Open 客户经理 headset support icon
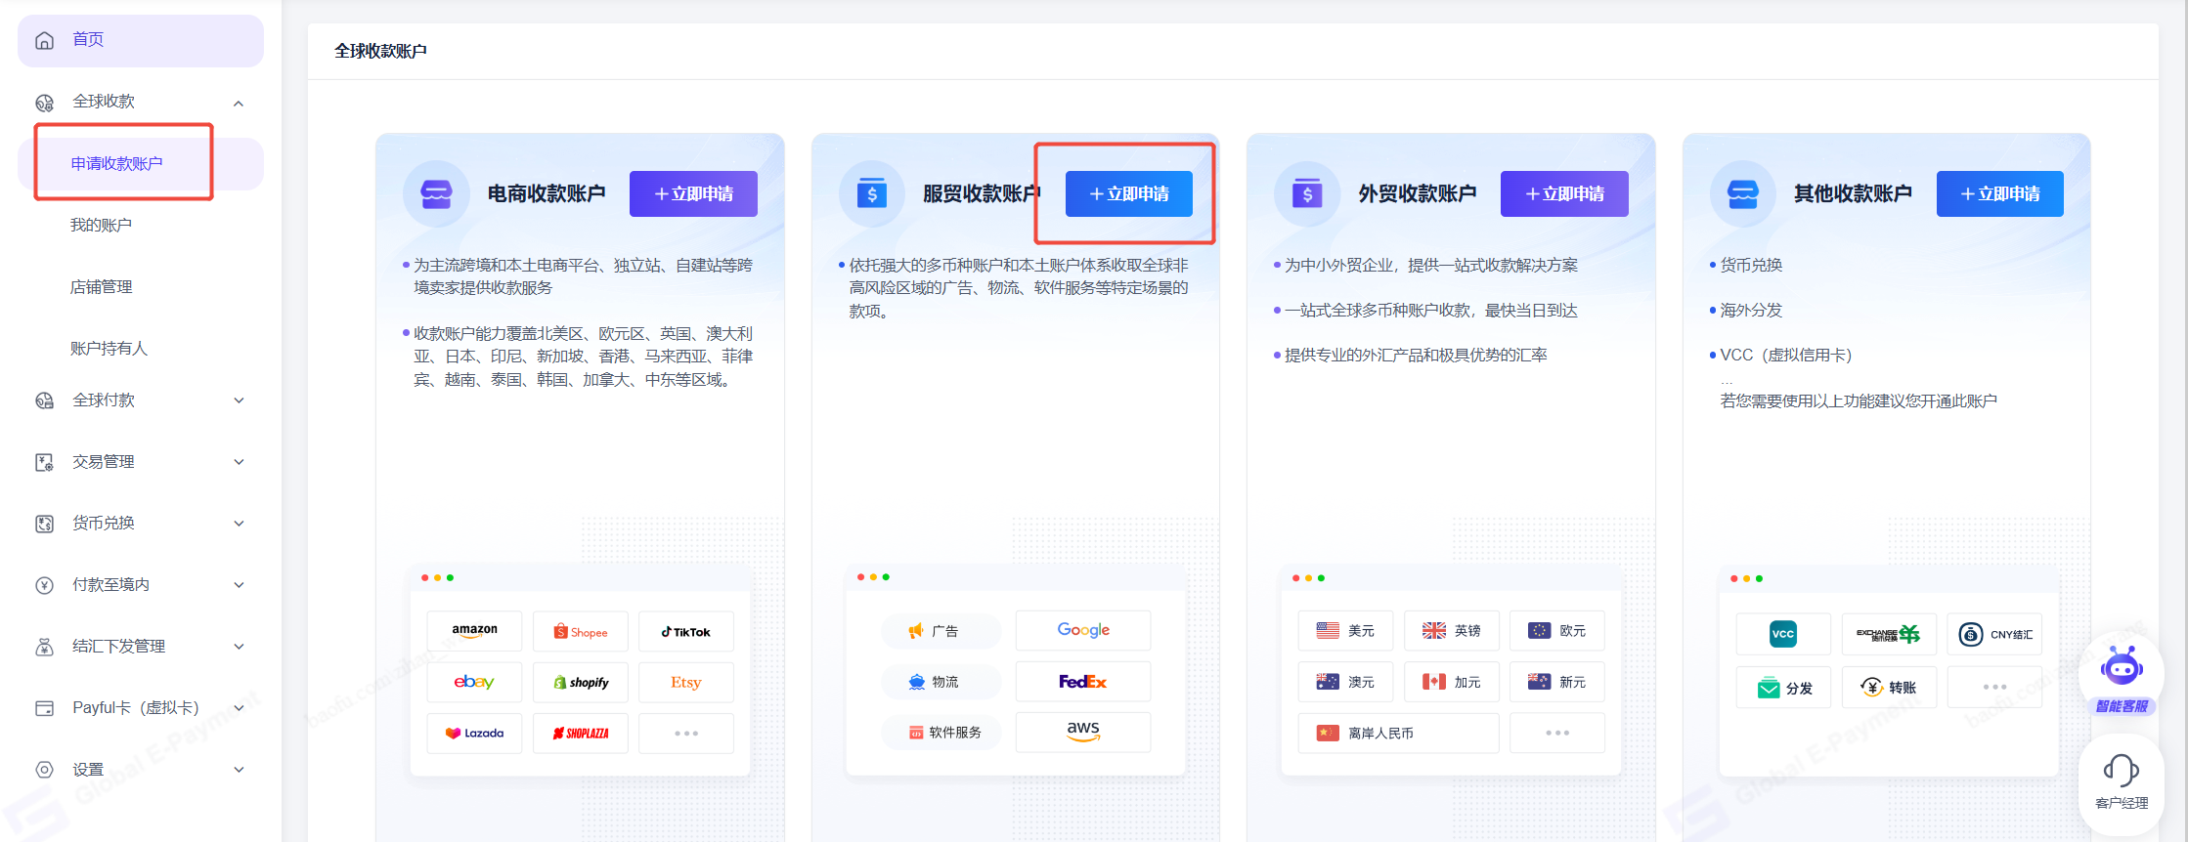 pos(2121,771)
